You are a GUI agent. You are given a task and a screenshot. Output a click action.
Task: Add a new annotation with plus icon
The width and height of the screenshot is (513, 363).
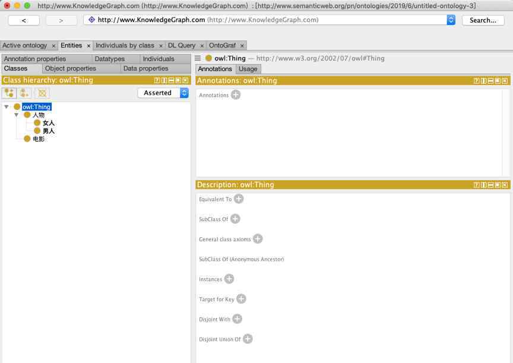[236, 95]
